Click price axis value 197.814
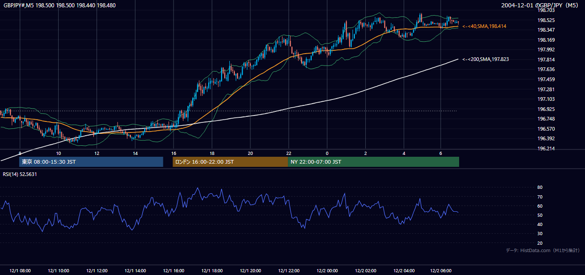The width and height of the screenshot is (585, 275). tap(546, 60)
